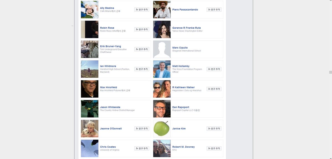
Task: Open Max Hirshfeld's profile name link
Action: [x=108, y=87]
